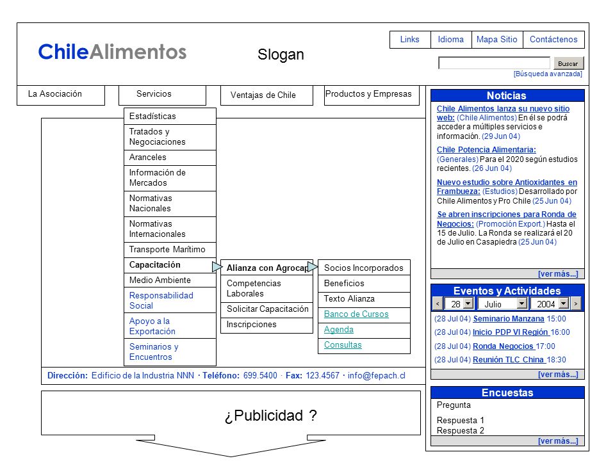Choose Normativas Internacionales menu entry
Viewport: 615px width, 461px height.
pyautogui.click(x=170, y=229)
